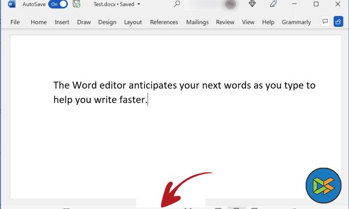Click the diamond Premium icon

[252, 4]
